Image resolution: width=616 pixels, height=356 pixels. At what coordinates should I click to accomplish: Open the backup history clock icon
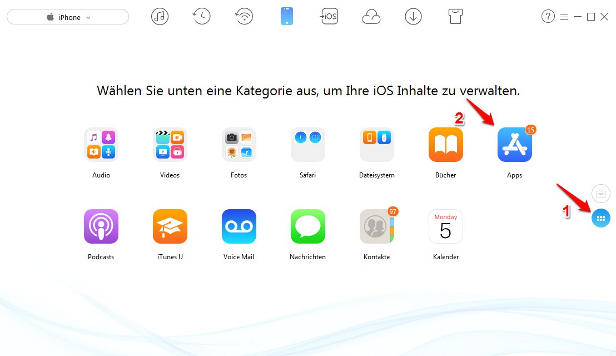coord(202,17)
